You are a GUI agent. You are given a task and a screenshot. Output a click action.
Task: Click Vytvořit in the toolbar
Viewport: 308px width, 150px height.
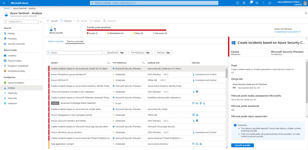[x=52, y=21]
